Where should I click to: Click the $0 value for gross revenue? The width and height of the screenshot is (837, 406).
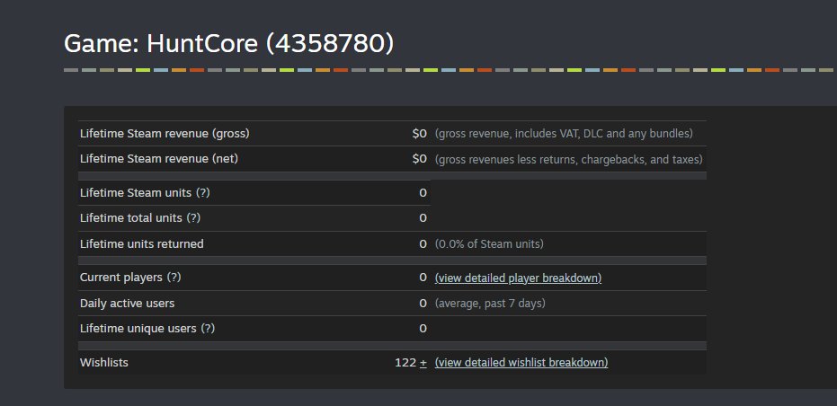(420, 133)
